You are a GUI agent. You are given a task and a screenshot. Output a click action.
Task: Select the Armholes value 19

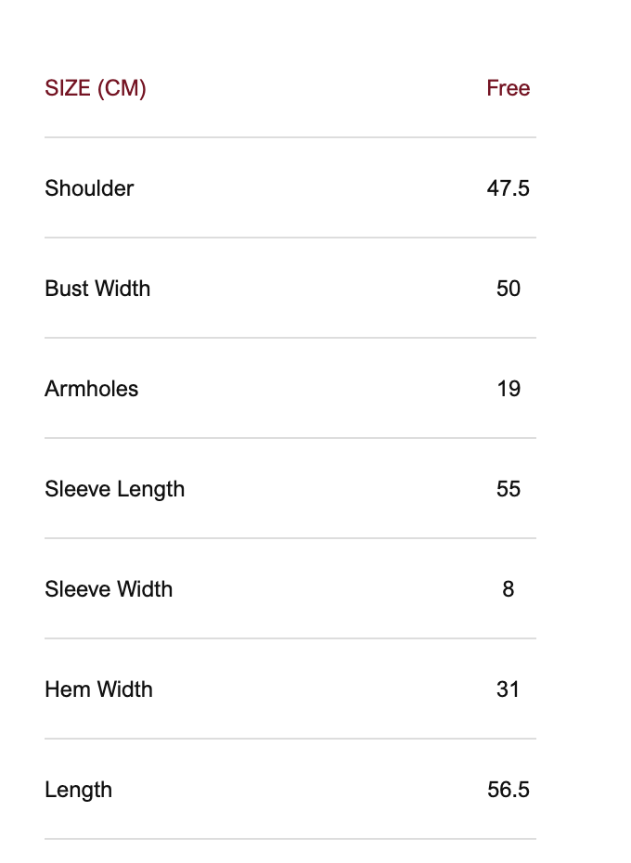coord(508,389)
